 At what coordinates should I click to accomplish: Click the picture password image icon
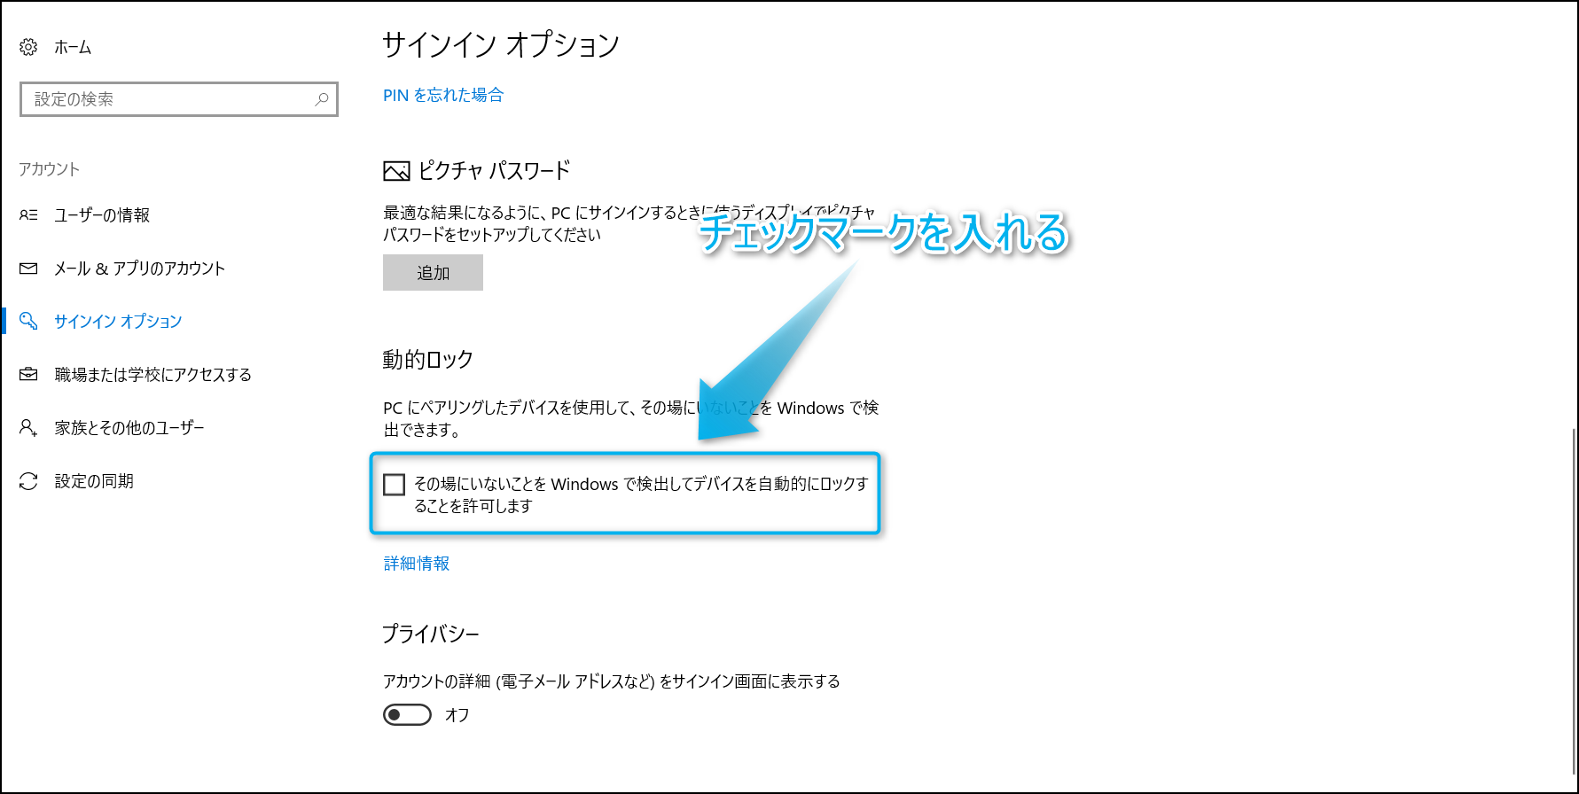[396, 171]
